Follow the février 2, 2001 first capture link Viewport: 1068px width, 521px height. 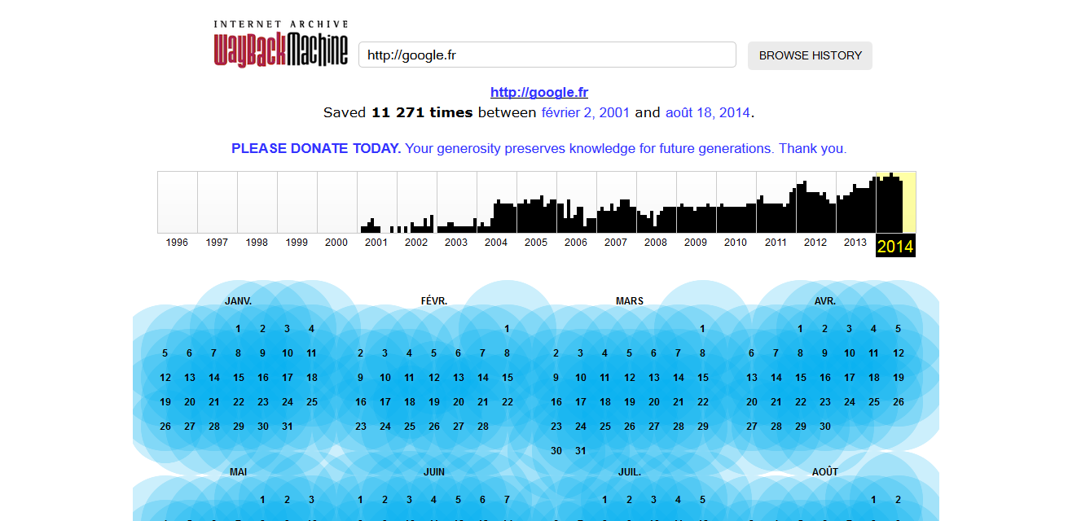click(586, 112)
